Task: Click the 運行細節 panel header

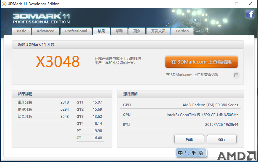Action: (x=181, y=94)
